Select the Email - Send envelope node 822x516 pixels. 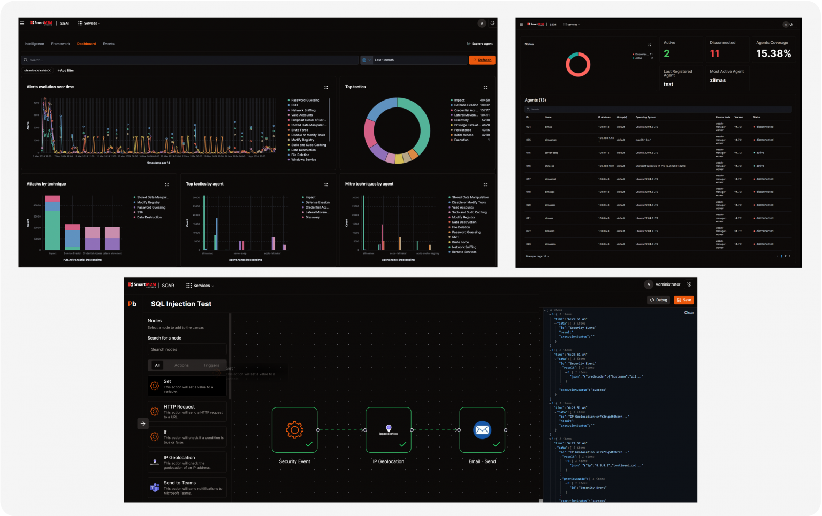click(x=482, y=430)
